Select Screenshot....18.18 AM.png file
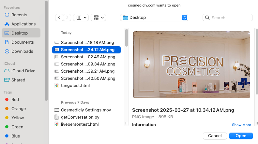 coord(86,43)
